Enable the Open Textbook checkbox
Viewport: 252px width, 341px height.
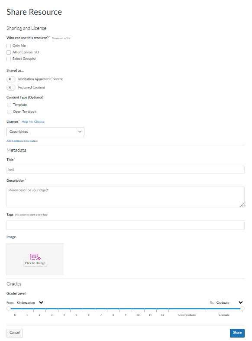[9, 112]
